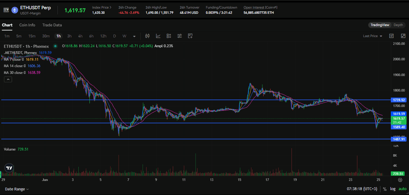
Task: Open chart settings gear at bottom right
Action: click(400, 180)
